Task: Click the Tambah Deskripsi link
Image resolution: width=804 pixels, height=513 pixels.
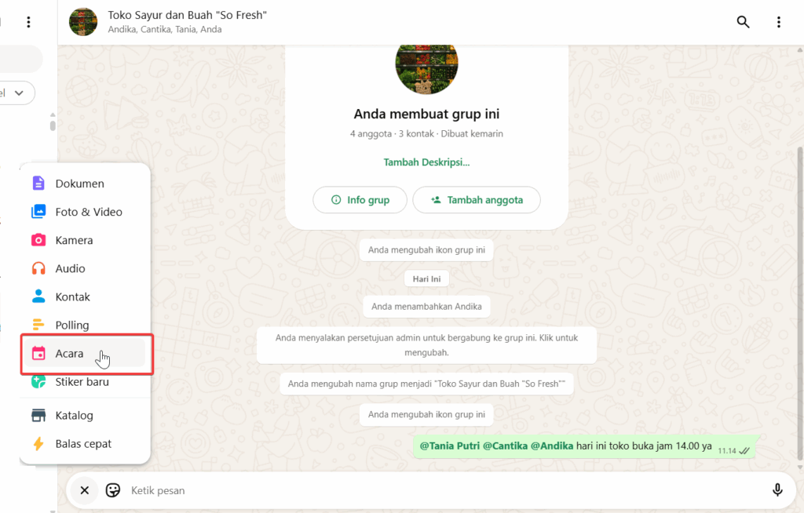Action: (426, 162)
